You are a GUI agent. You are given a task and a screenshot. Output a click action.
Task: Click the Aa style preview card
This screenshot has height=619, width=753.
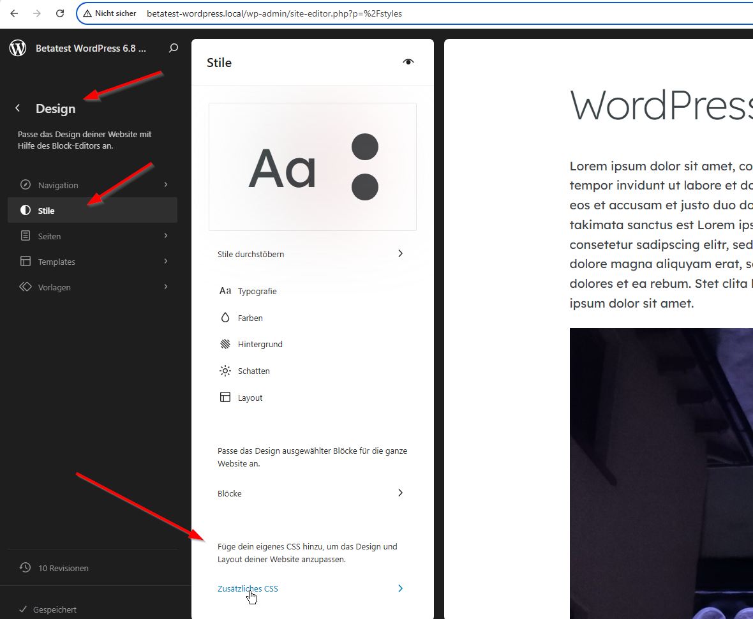point(313,167)
